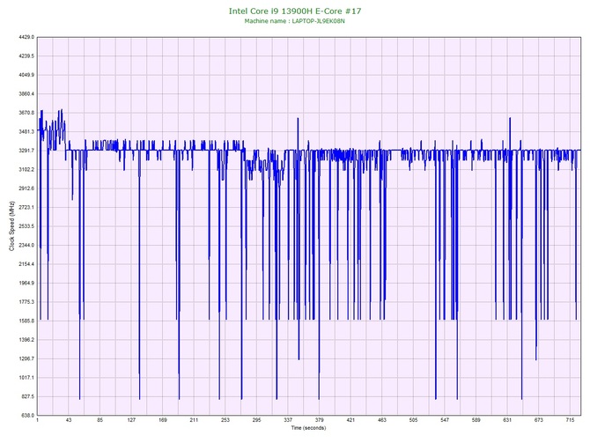590x443 pixels.
Task: Click the 4239.5 y-axis value
Action: (x=26, y=56)
